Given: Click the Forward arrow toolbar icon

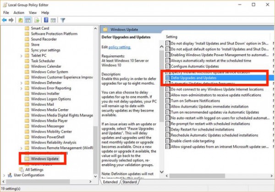Looking at the screenshot, I should click(x=11, y=20).
